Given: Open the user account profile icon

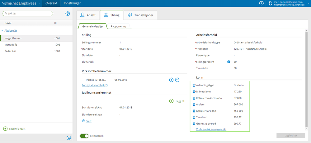Looking at the screenshot, I should (270, 3).
